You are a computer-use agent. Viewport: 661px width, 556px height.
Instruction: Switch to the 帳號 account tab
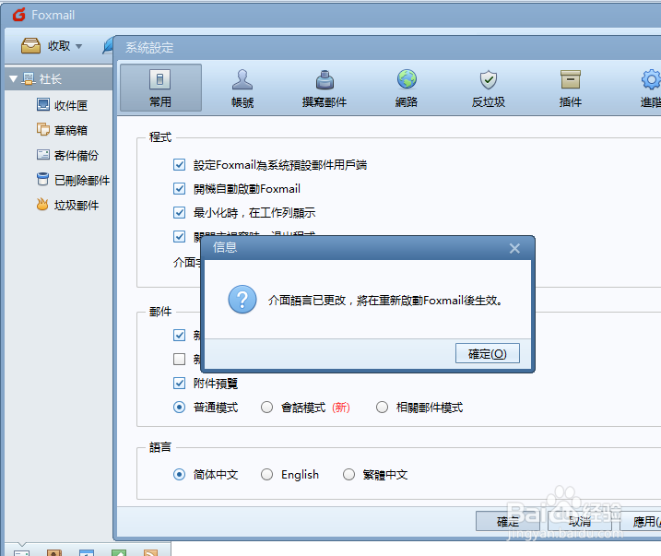[x=242, y=88]
